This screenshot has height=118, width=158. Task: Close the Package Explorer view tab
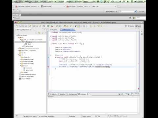(x=31, y=29)
